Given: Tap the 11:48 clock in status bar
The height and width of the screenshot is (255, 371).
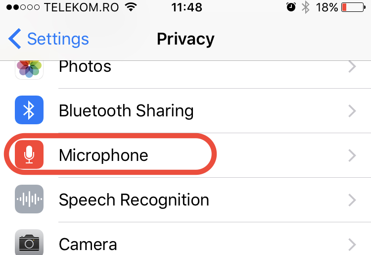Looking at the screenshot, I should (x=186, y=7).
